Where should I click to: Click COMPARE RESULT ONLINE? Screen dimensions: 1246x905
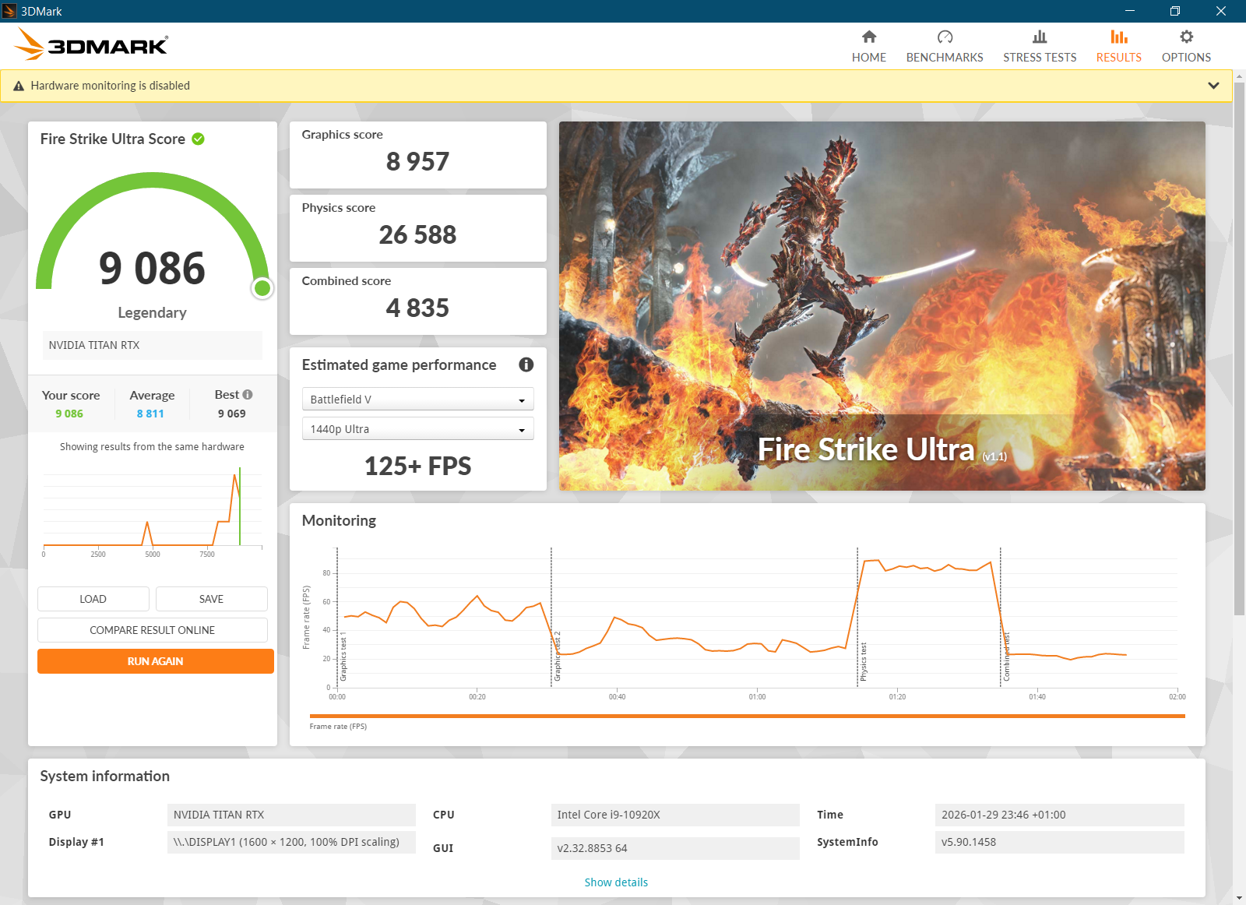click(152, 630)
